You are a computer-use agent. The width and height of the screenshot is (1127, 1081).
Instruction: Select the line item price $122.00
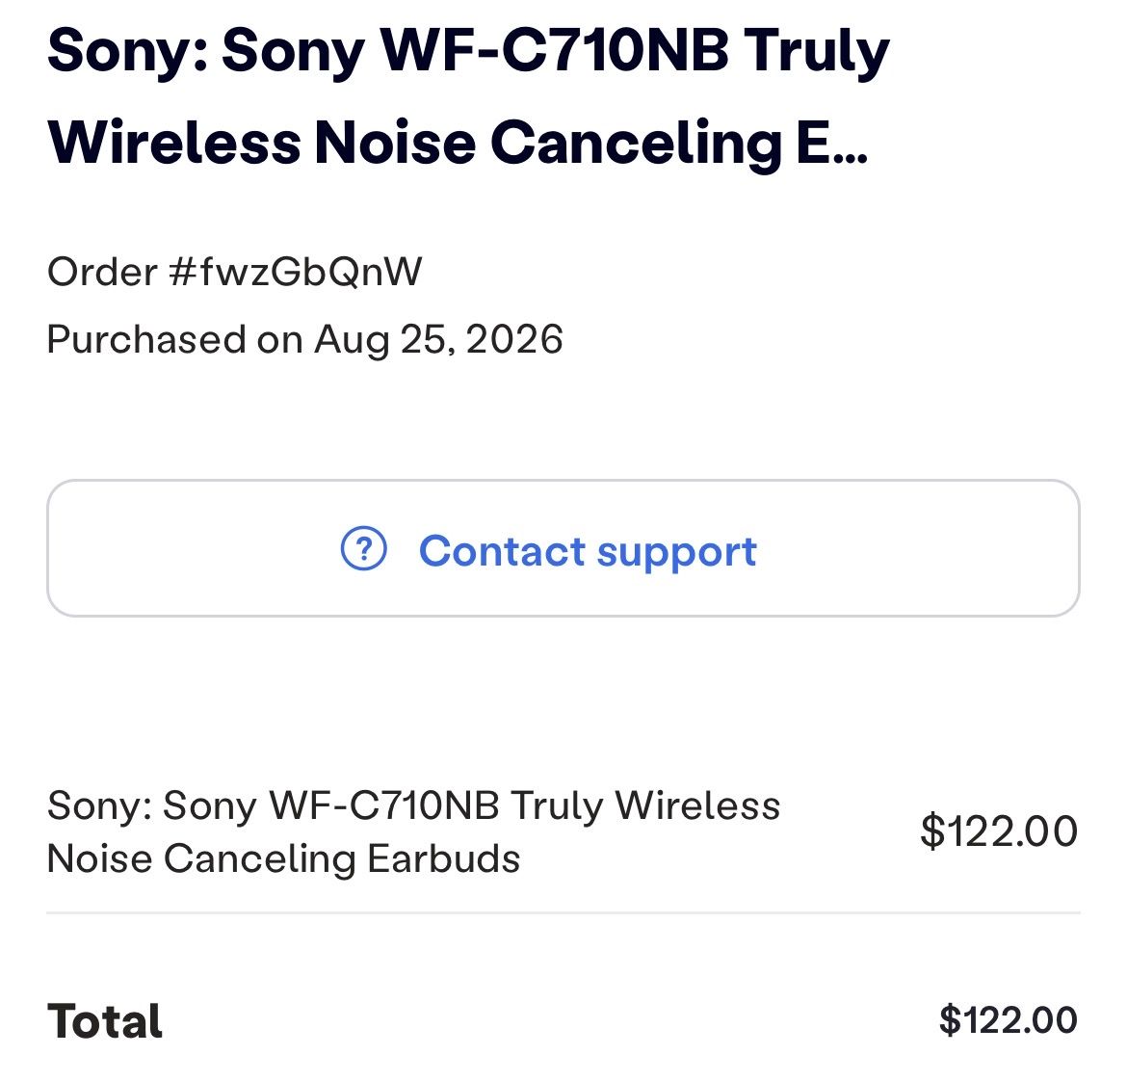999,831
